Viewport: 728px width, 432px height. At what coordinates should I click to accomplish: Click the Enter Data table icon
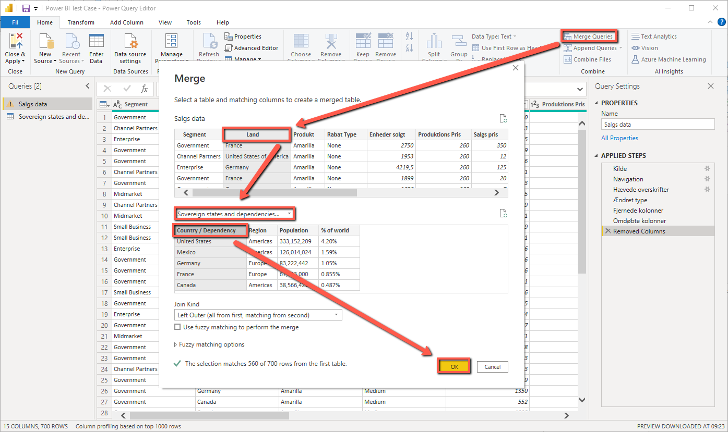[97, 41]
